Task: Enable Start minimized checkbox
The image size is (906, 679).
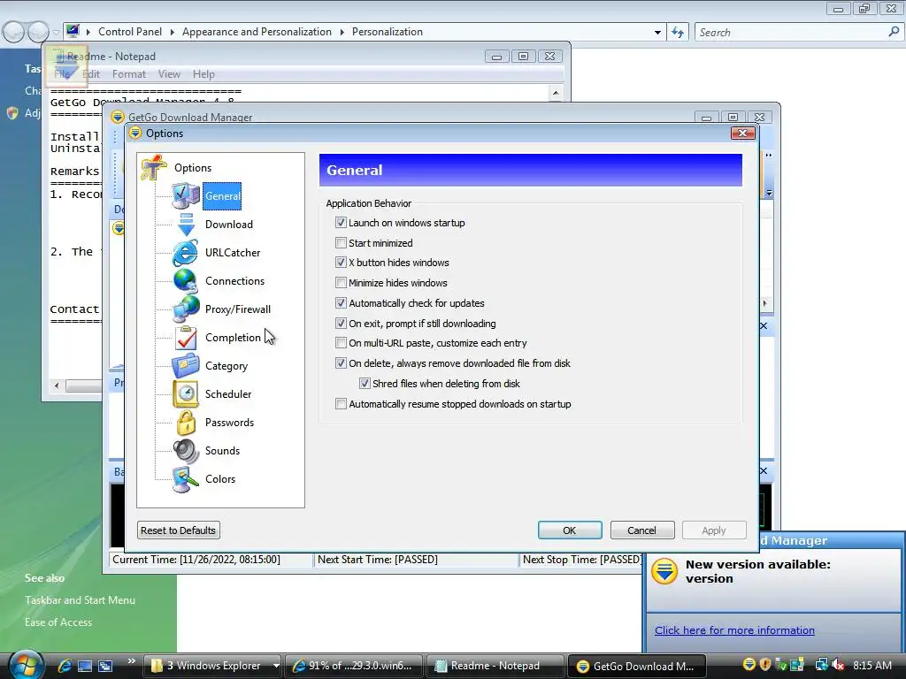Action: point(341,243)
